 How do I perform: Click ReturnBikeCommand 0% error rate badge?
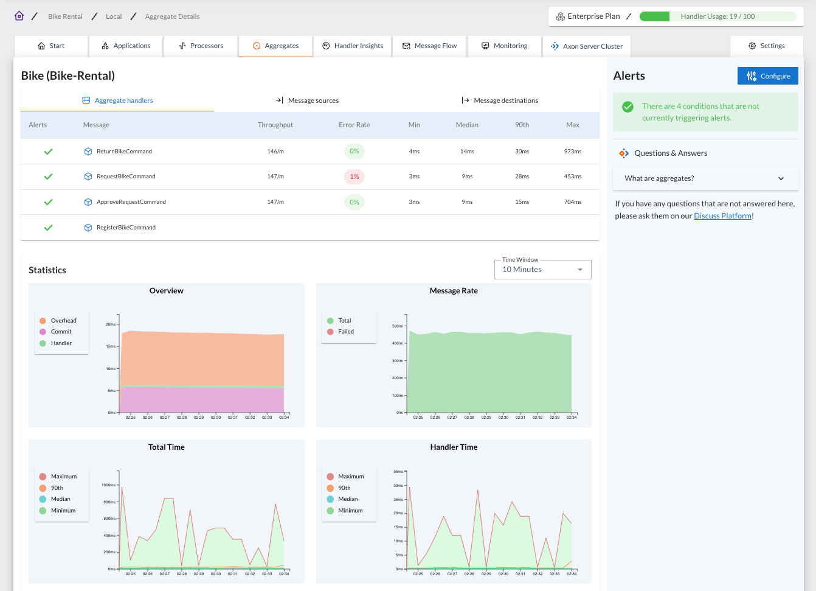point(354,152)
